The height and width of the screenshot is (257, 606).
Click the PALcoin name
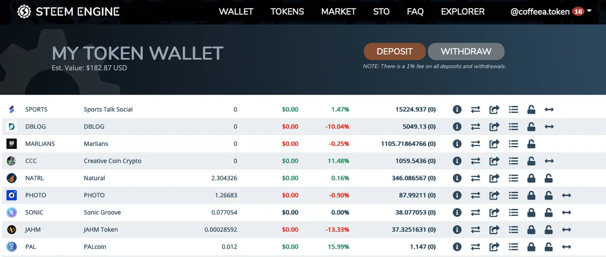point(95,247)
